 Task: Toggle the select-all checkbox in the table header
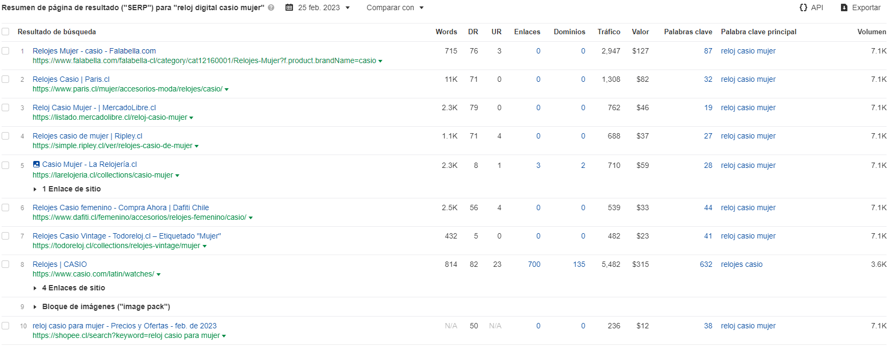[x=5, y=32]
